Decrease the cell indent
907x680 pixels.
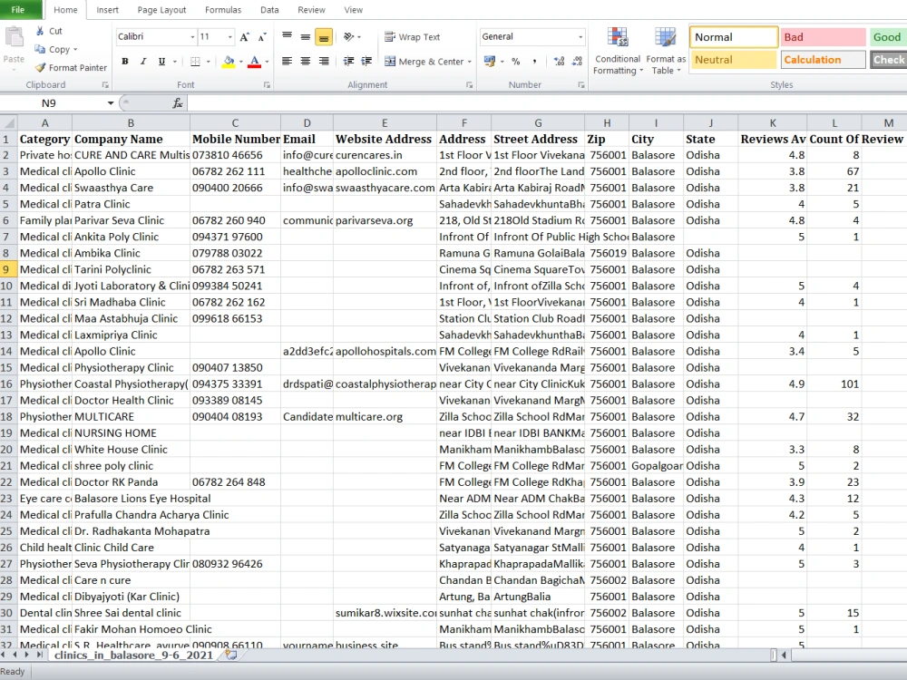[348, 61]
